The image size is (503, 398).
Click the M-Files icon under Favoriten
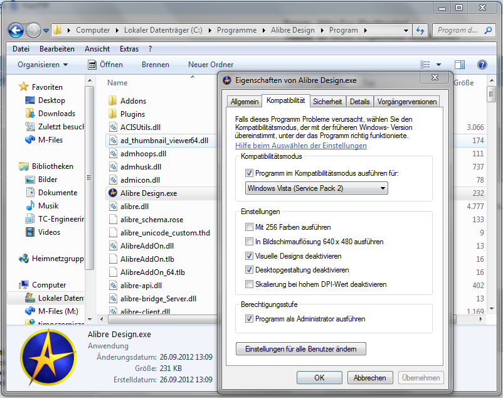30,139
